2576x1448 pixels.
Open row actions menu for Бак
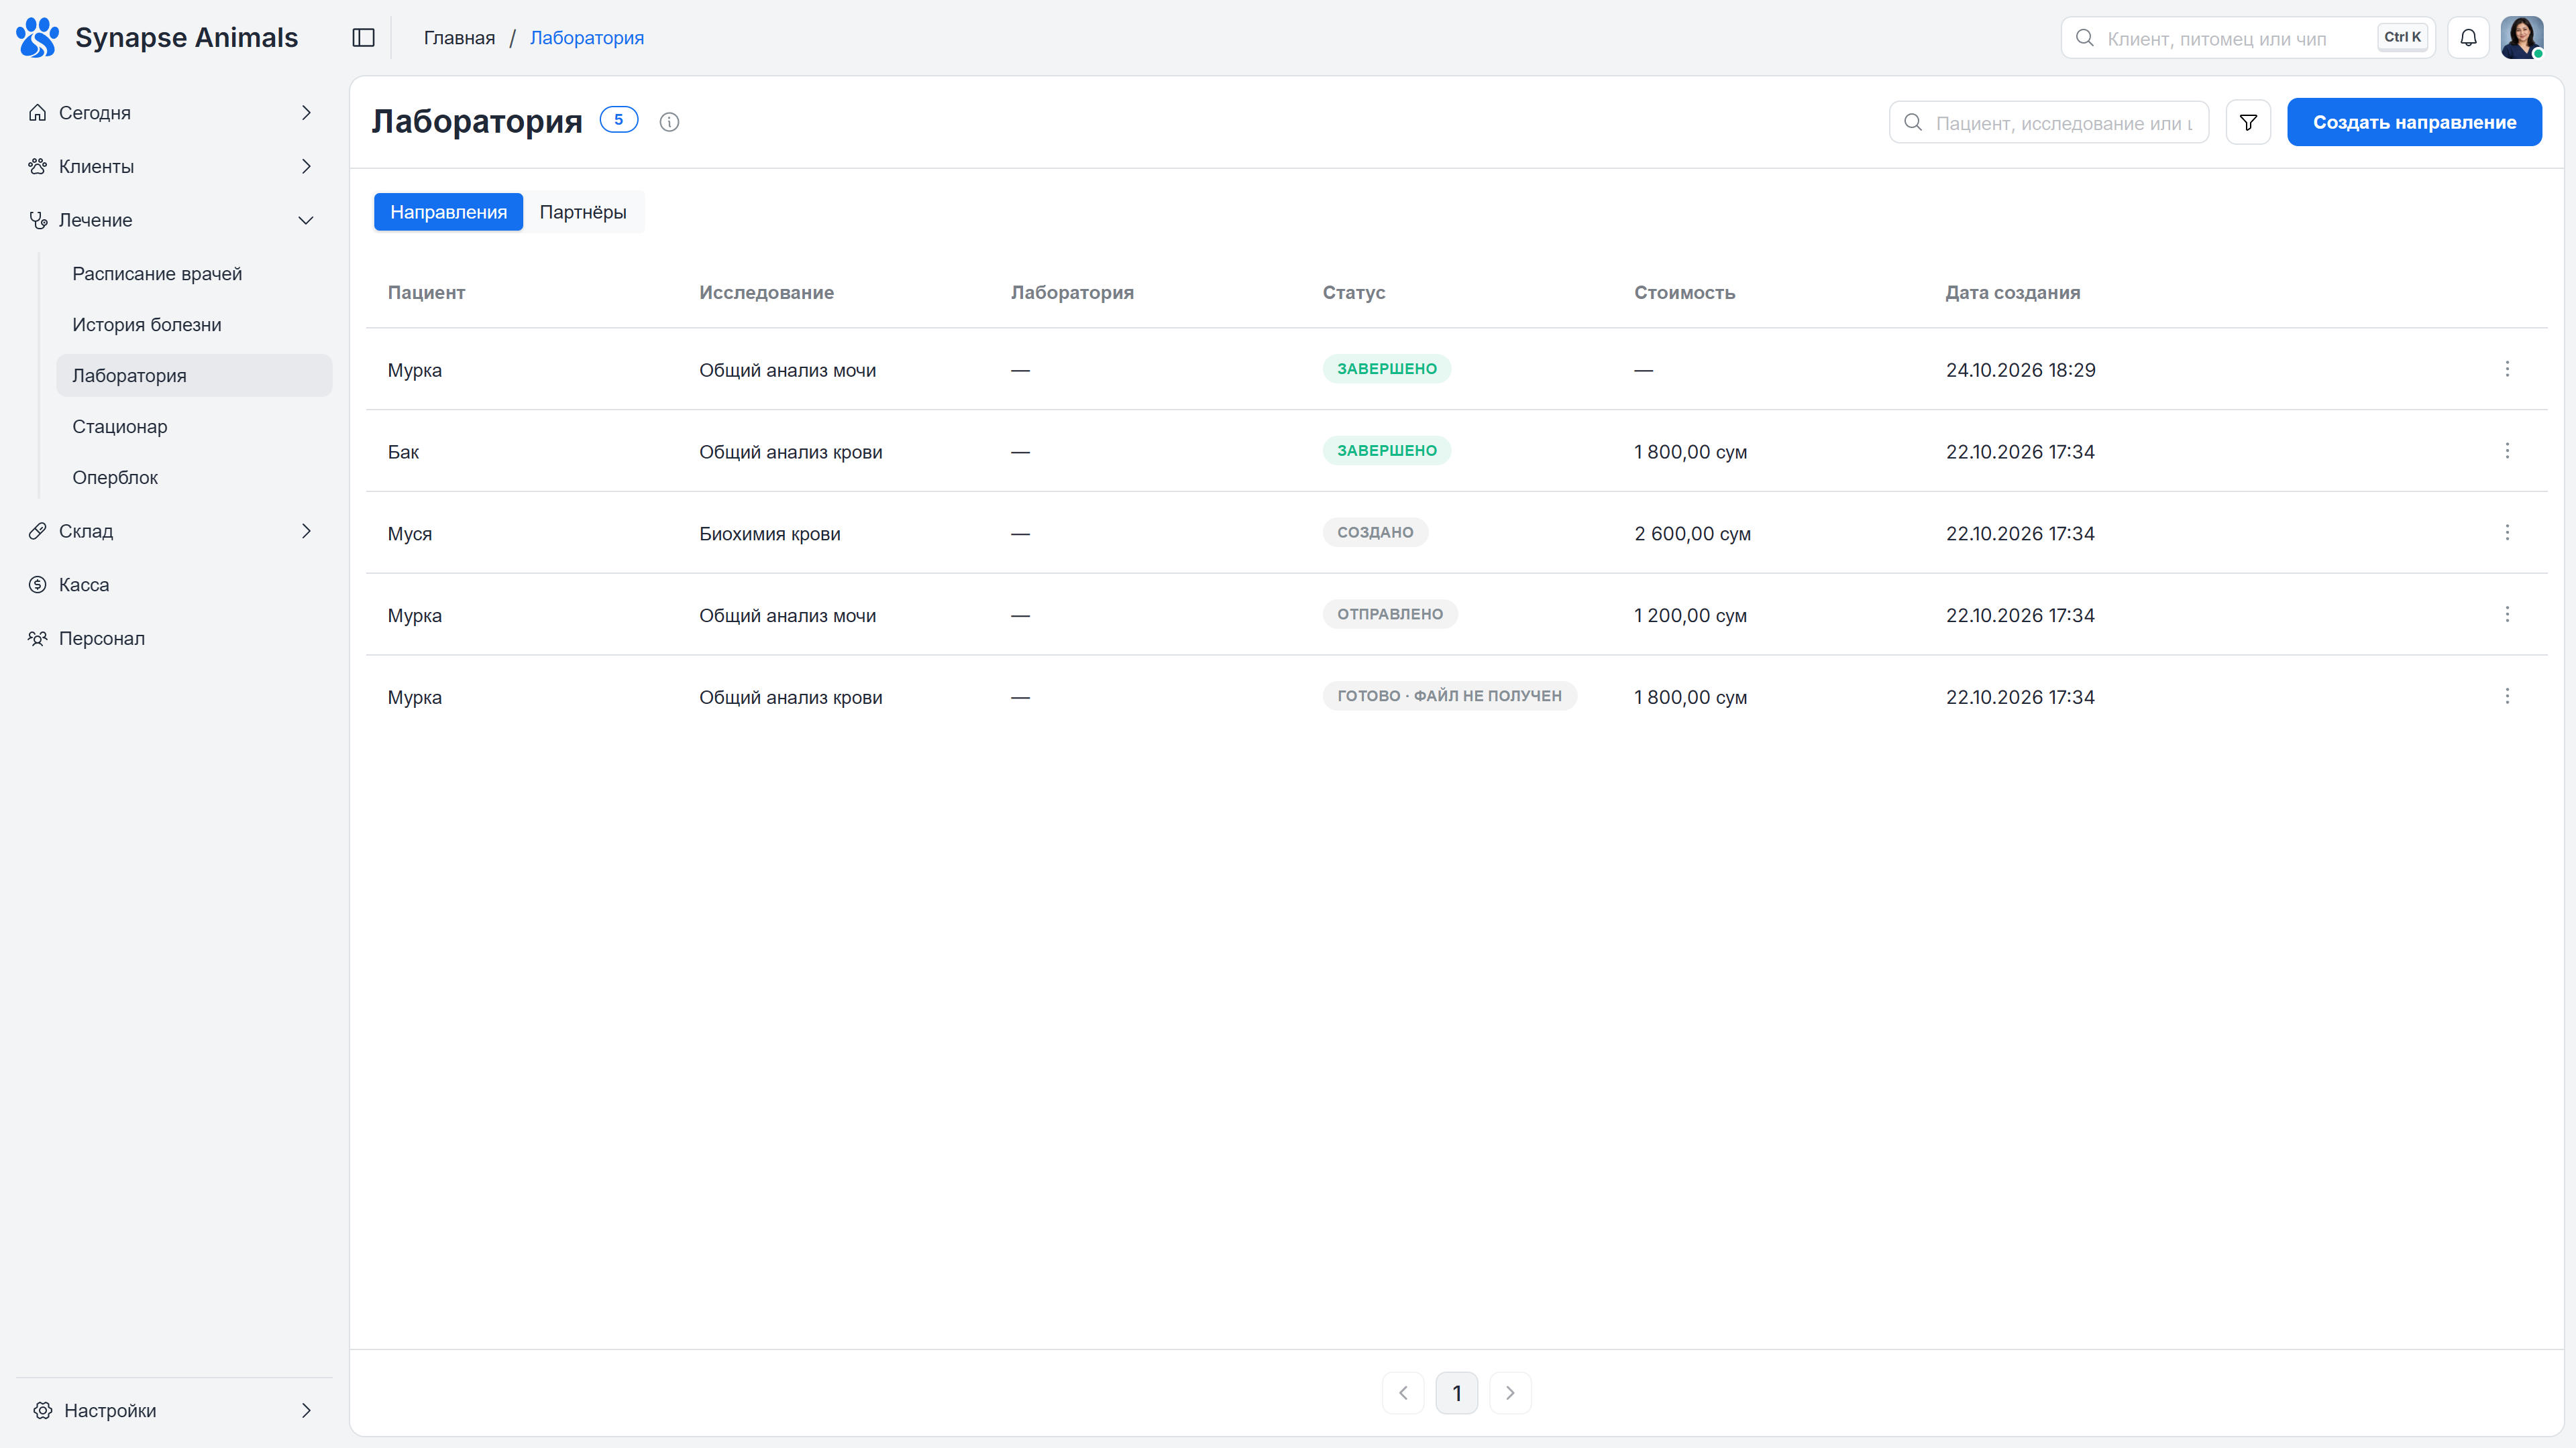pyautogui.click(x=2507, y=450)
